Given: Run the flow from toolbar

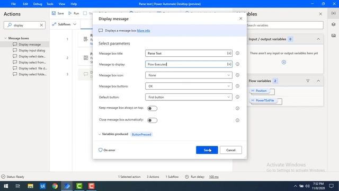Looking at the screenshot, I should [x=74, y=13].
